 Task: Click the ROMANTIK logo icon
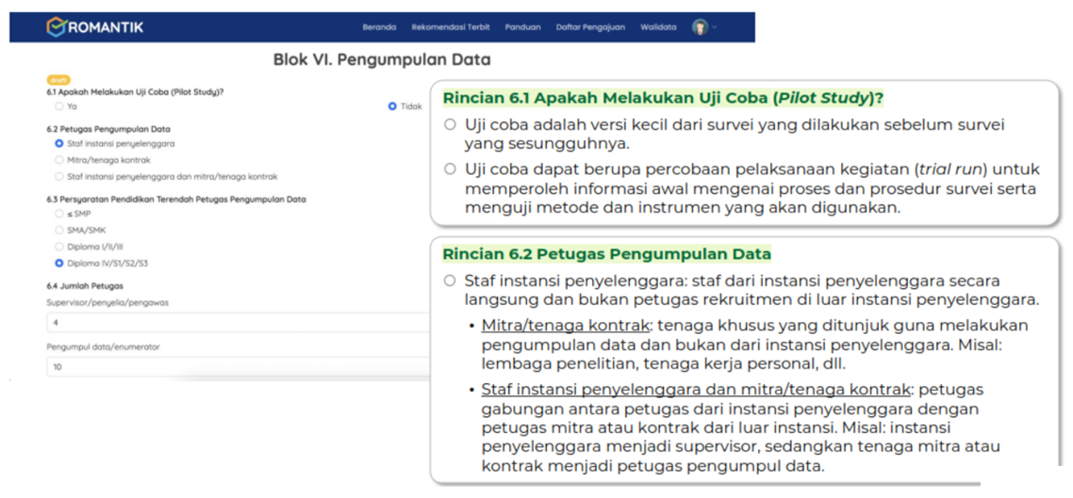(x=56, y=27)
